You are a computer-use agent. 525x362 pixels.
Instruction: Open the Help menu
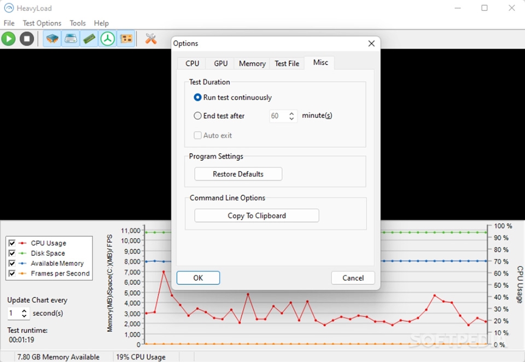pos(101,23)
